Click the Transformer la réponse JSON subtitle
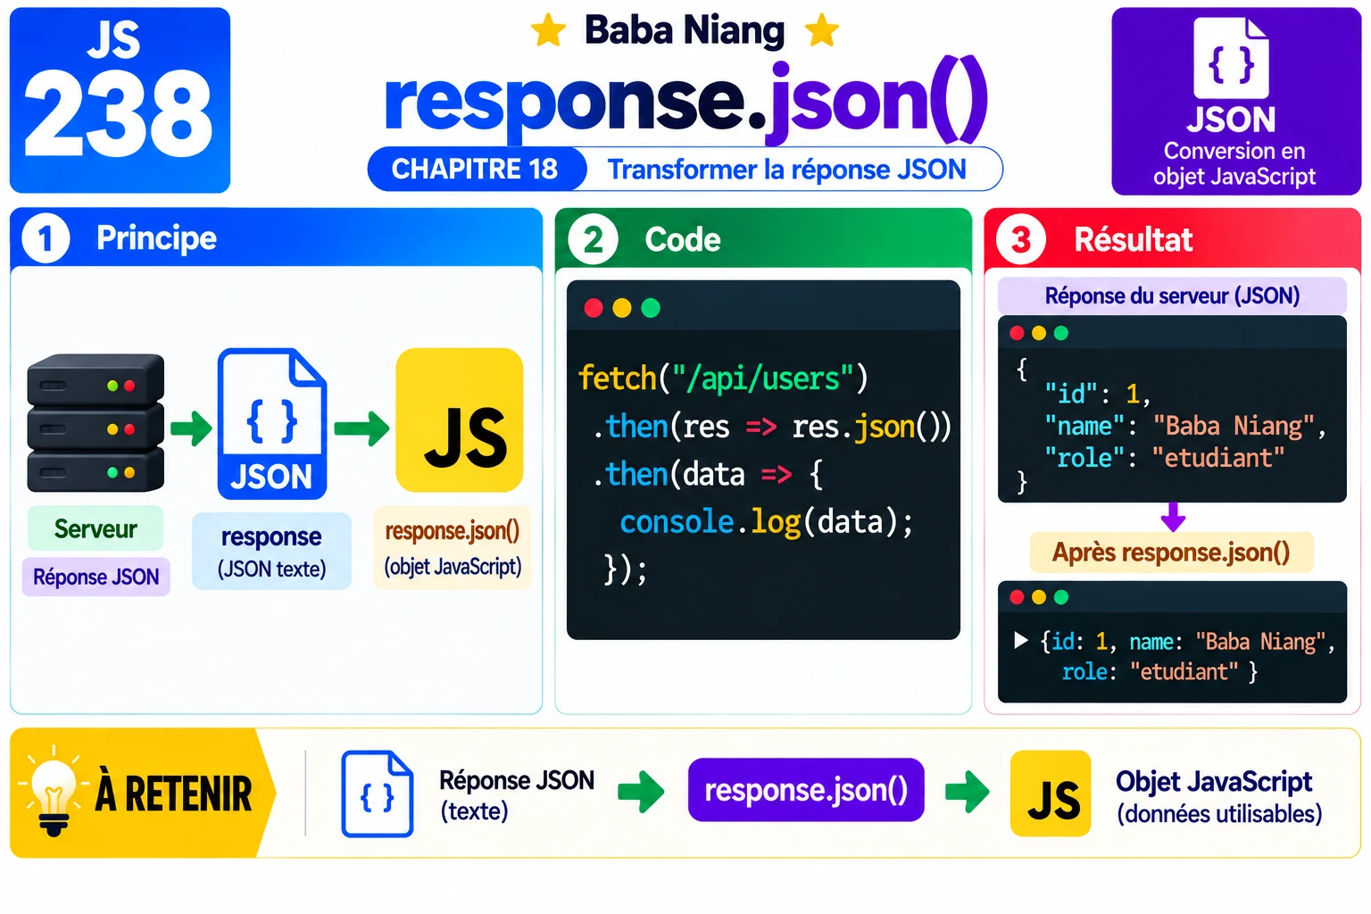The image size is (1371, 914). [x=786, y=170]
